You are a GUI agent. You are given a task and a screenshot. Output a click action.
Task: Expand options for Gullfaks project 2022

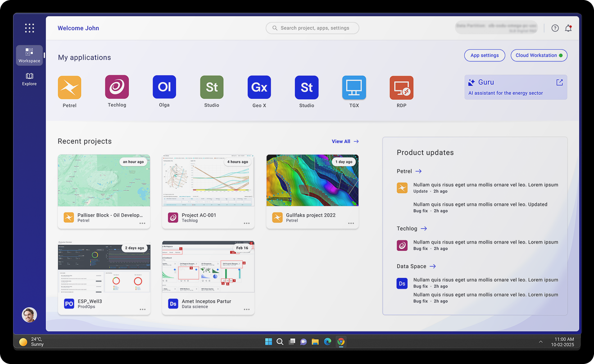351,223
